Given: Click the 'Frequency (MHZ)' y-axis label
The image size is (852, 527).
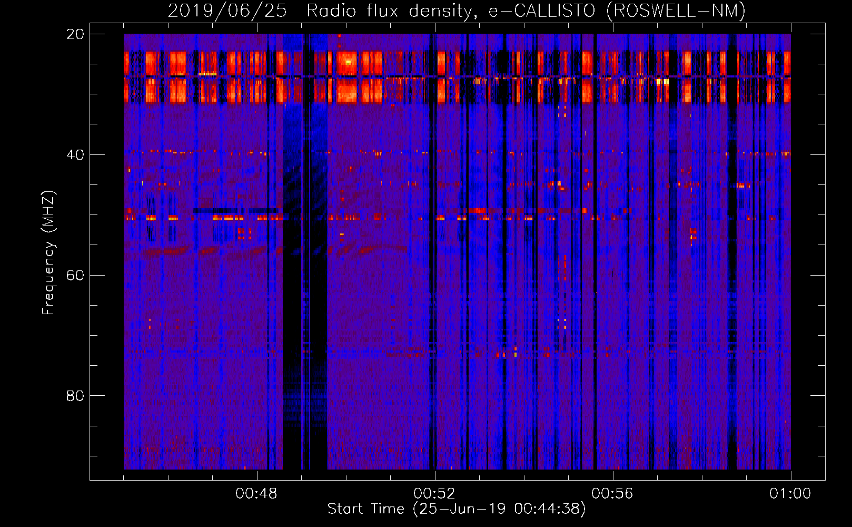Looking at the screenshot, I should point(48,253).
